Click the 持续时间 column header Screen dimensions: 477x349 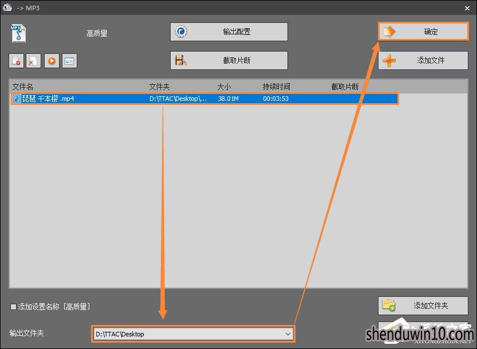point(276,87)
